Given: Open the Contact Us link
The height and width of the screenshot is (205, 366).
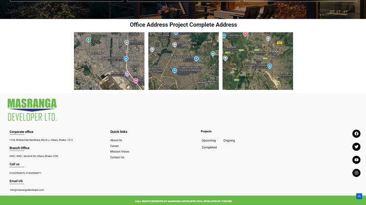Looking at the screenshot, I should [117, 157].
